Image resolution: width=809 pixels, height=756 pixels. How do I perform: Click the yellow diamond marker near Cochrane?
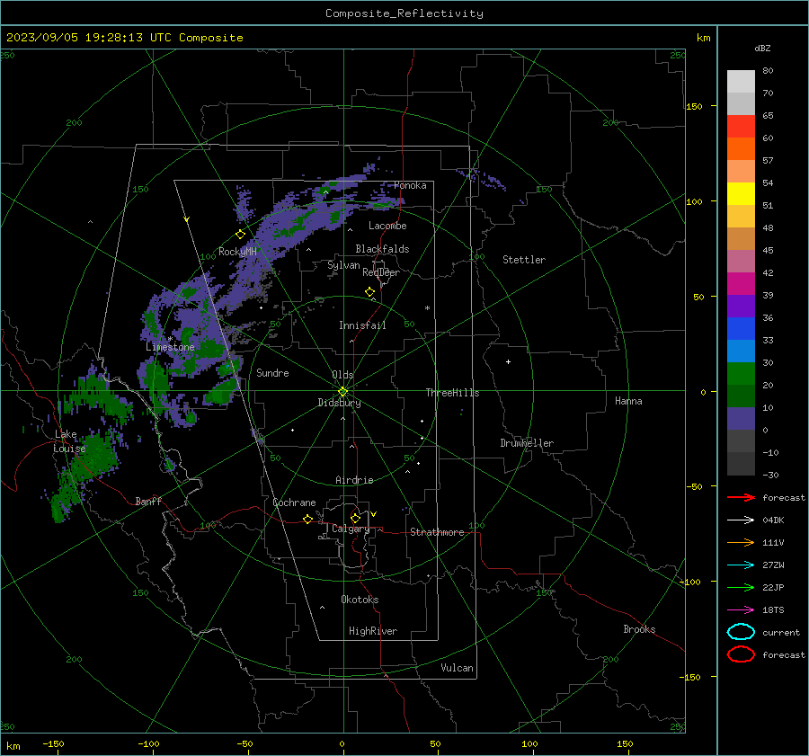click(x=307, y=519)
